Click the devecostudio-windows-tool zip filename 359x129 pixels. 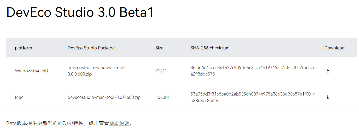point(96,71)
